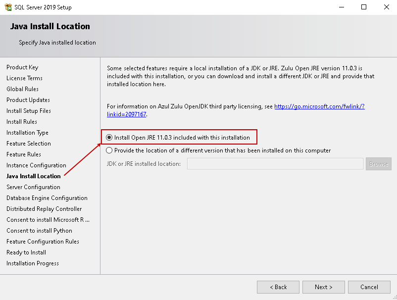Jump to Feature Selection step

point(29,144)
